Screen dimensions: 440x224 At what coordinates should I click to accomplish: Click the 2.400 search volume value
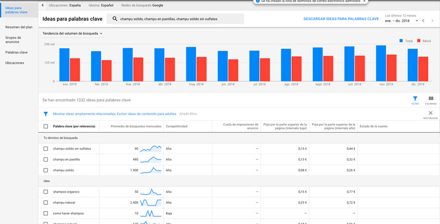[134, 202]
